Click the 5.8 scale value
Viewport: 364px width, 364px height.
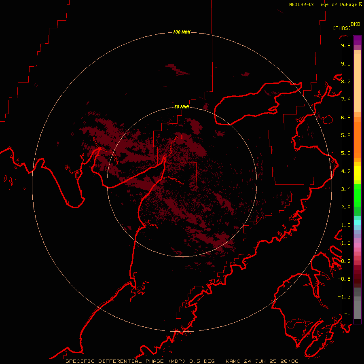point(346,135)
